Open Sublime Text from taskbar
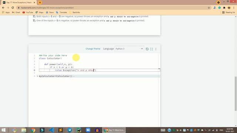This screenshot has height=133, width=237. click(x=61, y=130)
